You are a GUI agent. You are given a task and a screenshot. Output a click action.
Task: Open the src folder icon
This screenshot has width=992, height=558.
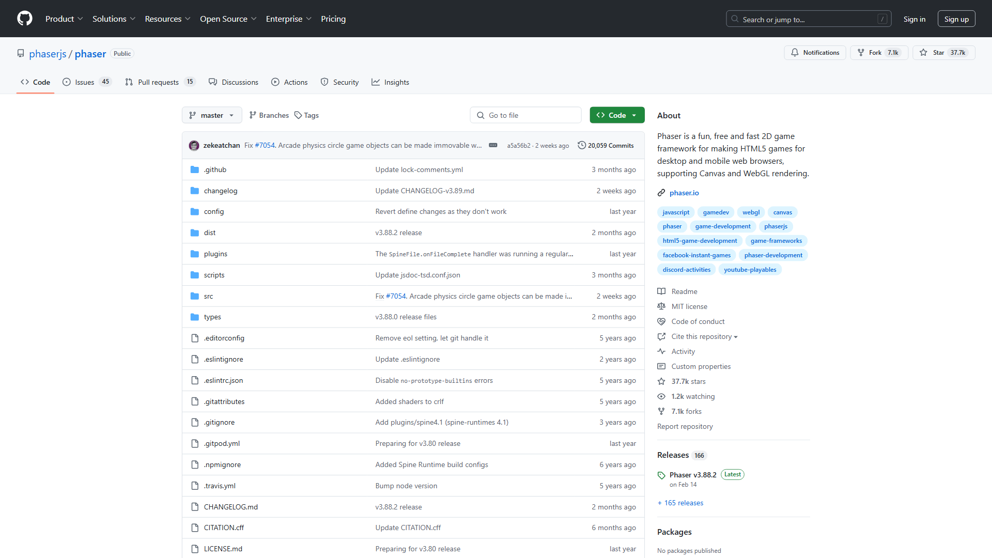click(x=195, y=297)
